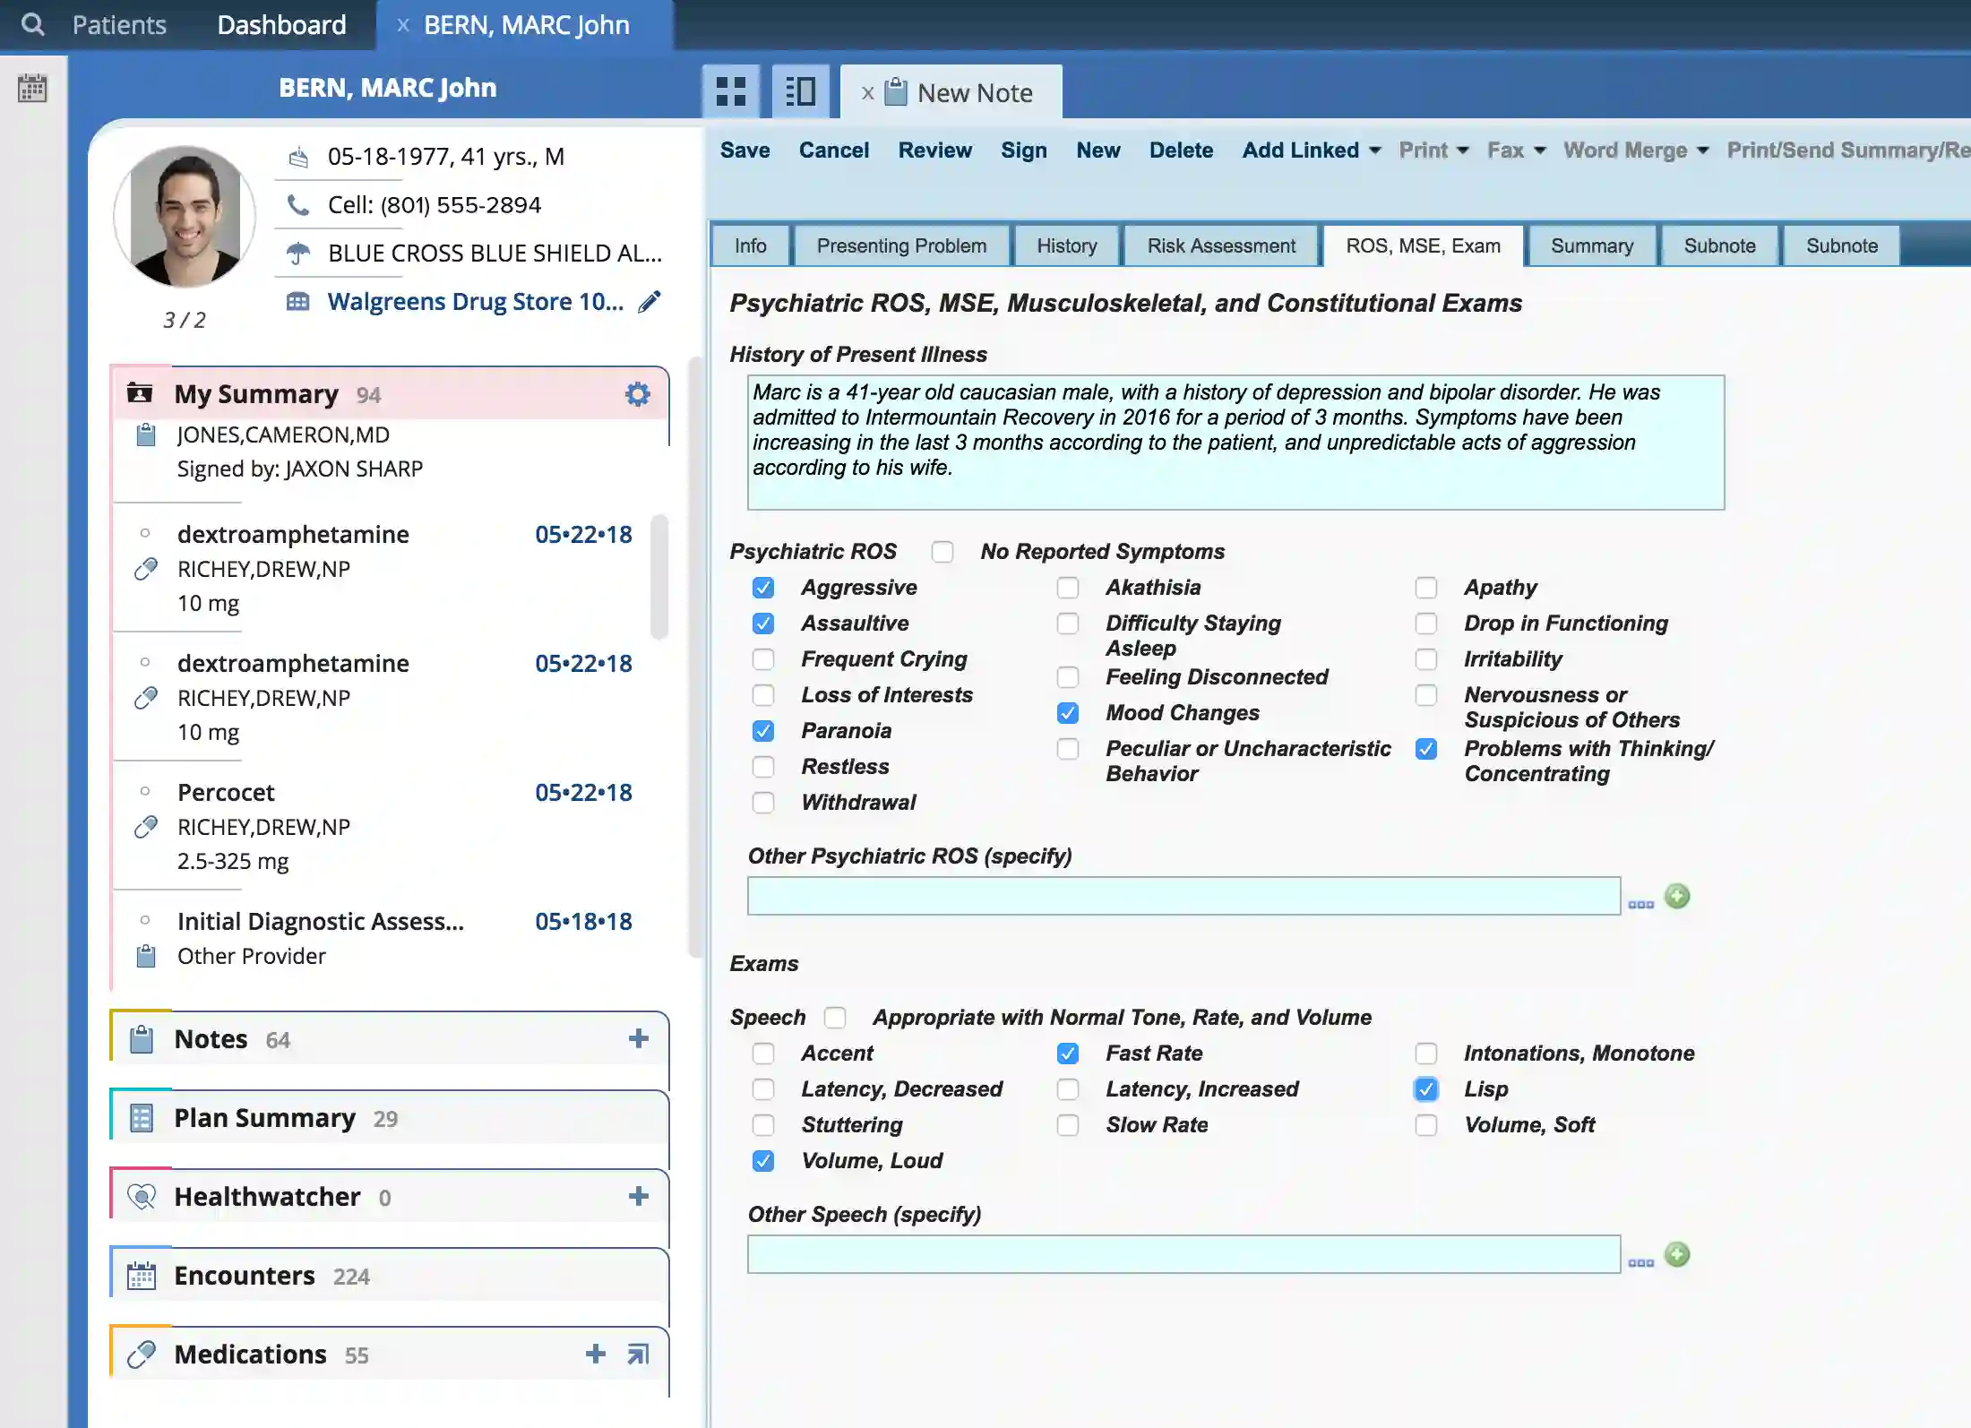This screenshot has height=1428, width=1971.
Task: Click the patient search magnifier icon
Action: [x=32, y=24]
